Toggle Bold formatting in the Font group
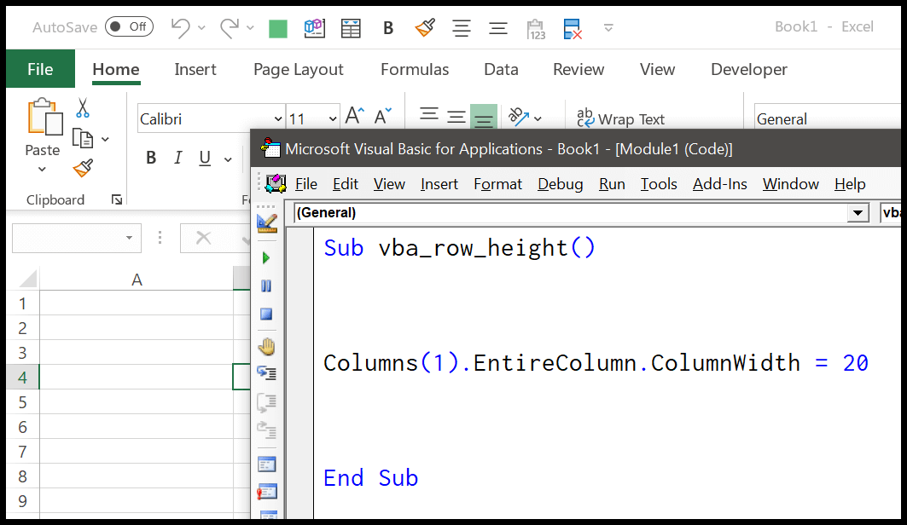 coord(151,159)
